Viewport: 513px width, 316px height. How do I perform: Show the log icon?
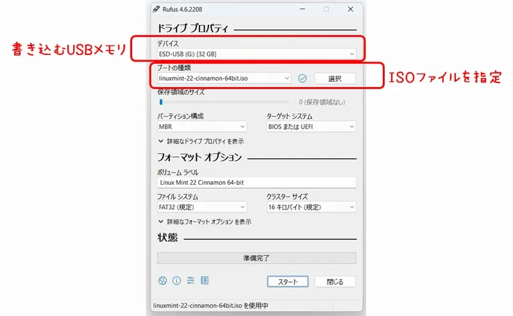tap(205, 281)
